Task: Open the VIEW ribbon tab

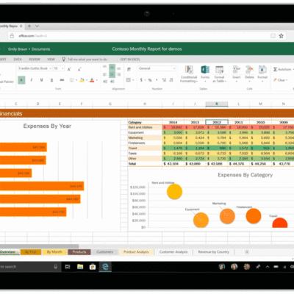Action: coord(51,60)
